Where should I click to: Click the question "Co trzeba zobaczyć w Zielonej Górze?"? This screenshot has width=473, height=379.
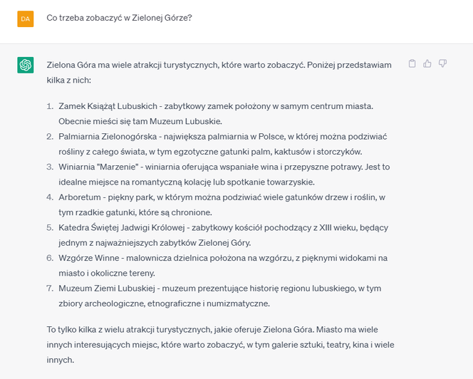119,18
